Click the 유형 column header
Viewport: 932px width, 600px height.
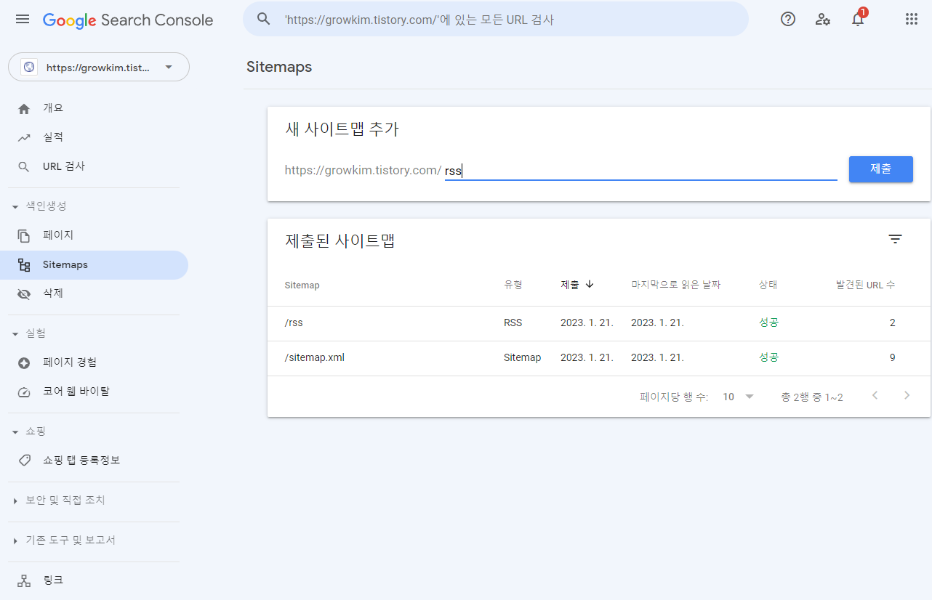click(x=513, y=285)
